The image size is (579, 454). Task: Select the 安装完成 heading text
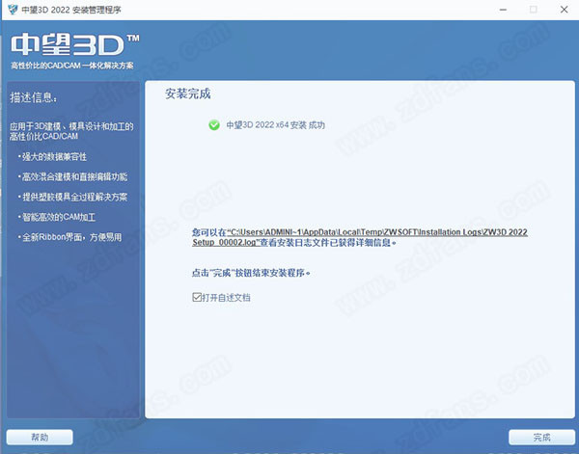187,94
